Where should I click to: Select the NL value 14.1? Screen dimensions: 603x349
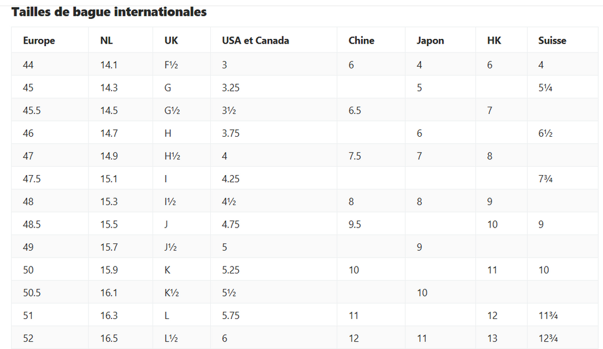[x=109, y=65]
